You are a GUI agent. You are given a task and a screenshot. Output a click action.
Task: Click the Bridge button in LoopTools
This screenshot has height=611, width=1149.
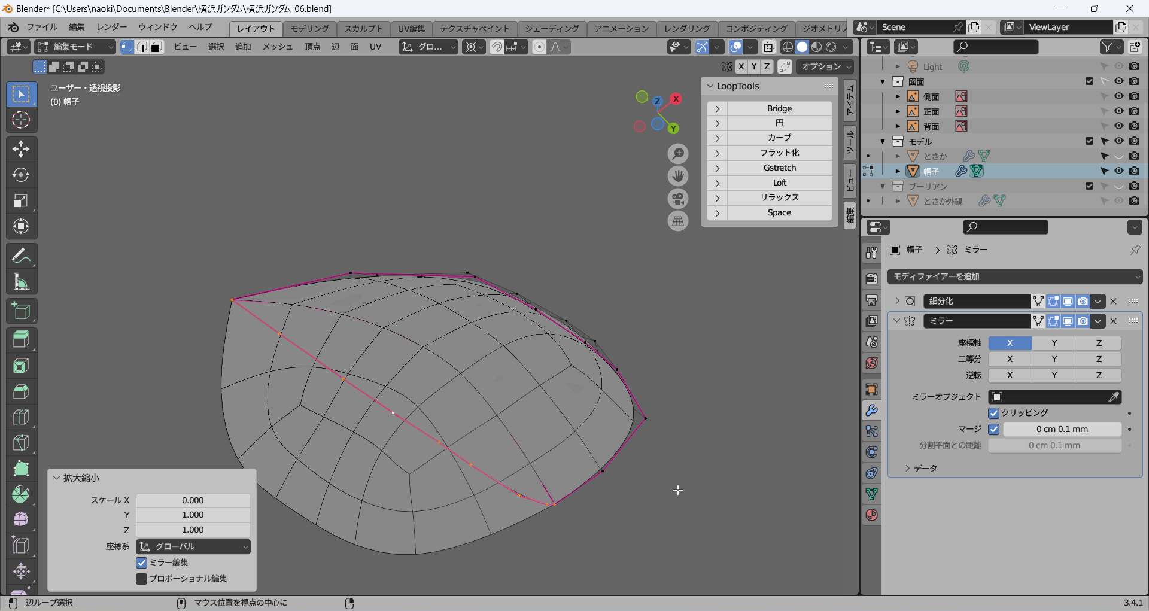point(779,108)
